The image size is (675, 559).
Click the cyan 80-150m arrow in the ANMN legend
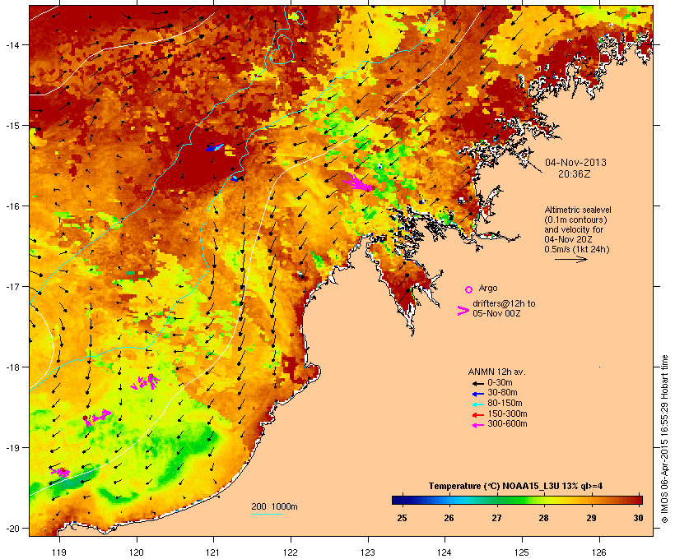tap(477, 404)
